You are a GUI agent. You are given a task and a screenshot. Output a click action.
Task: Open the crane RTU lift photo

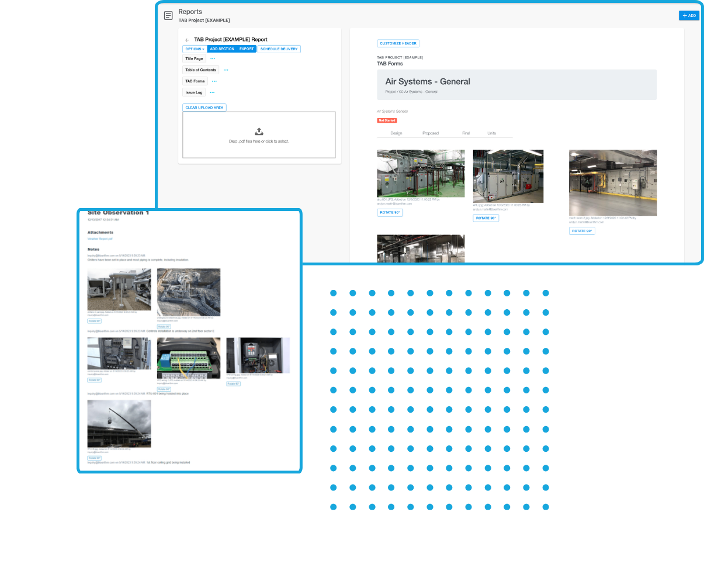(119, 424)
